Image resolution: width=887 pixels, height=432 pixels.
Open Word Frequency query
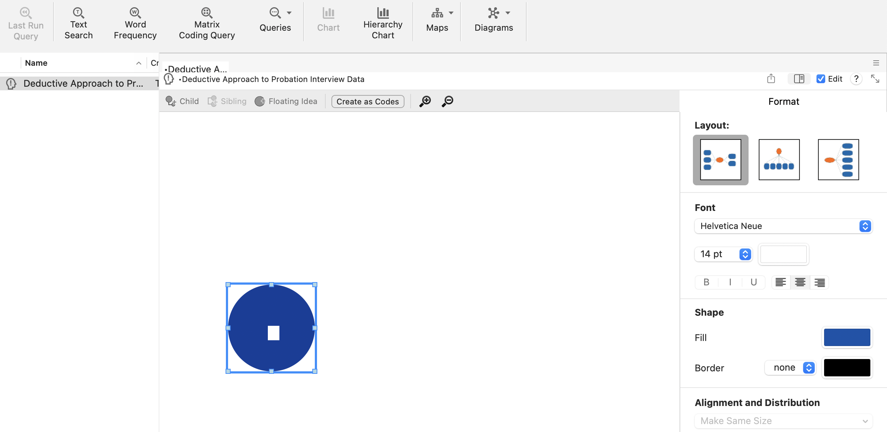pos(135,24)
